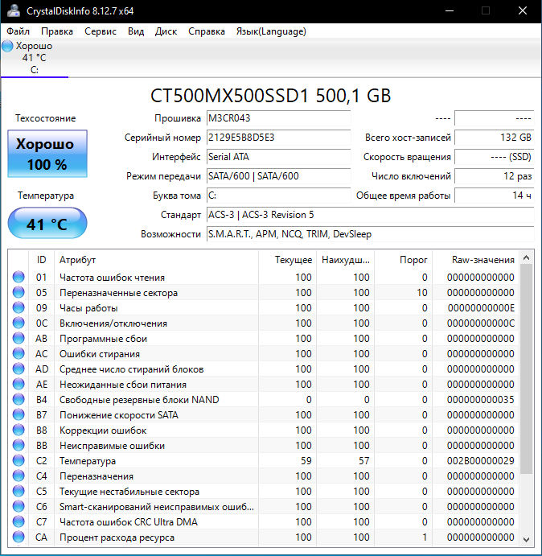Click the power-on count value 12 раз
Screen dimensions: 542x556
tap(494, 176)
